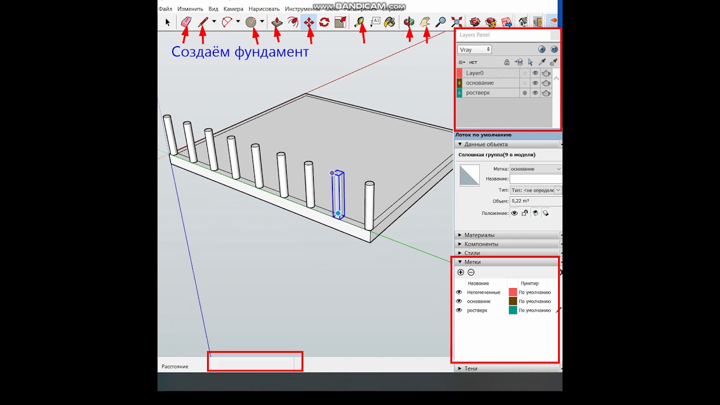The height and width of the screenshot is (405, 720).
Task: Set ростверк as active layer radio
Action: tap(525, 93)
